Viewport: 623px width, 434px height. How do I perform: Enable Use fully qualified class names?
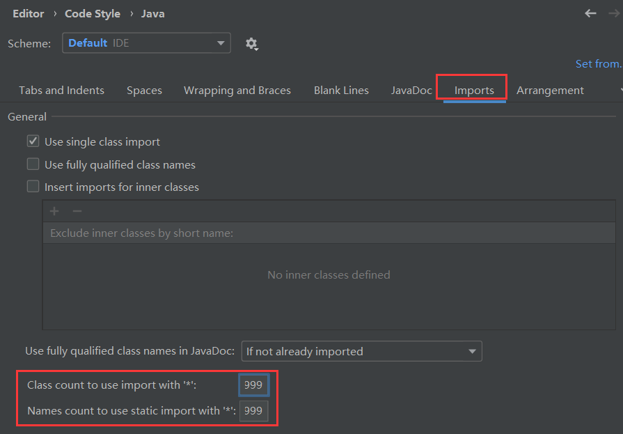[33, 164]
